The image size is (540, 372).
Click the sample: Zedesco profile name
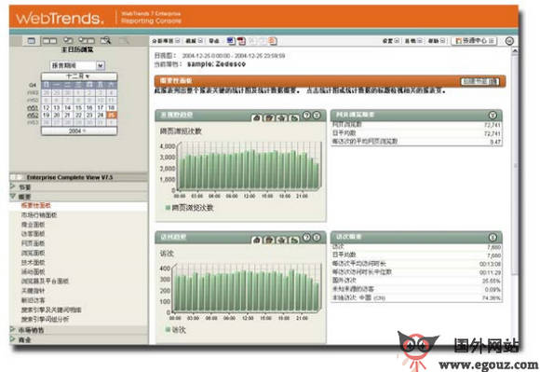tap(216, 64)
